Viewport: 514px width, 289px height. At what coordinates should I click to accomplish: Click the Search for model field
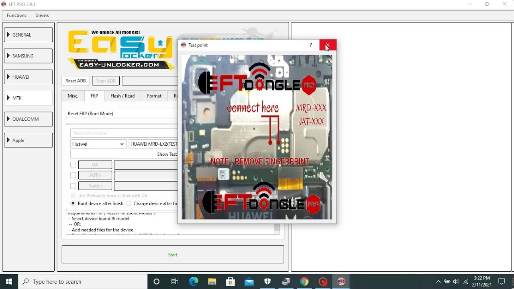124,133
